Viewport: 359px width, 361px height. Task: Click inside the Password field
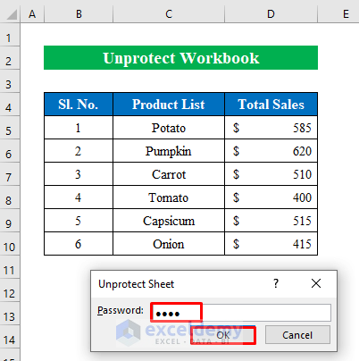coord(241,313)
